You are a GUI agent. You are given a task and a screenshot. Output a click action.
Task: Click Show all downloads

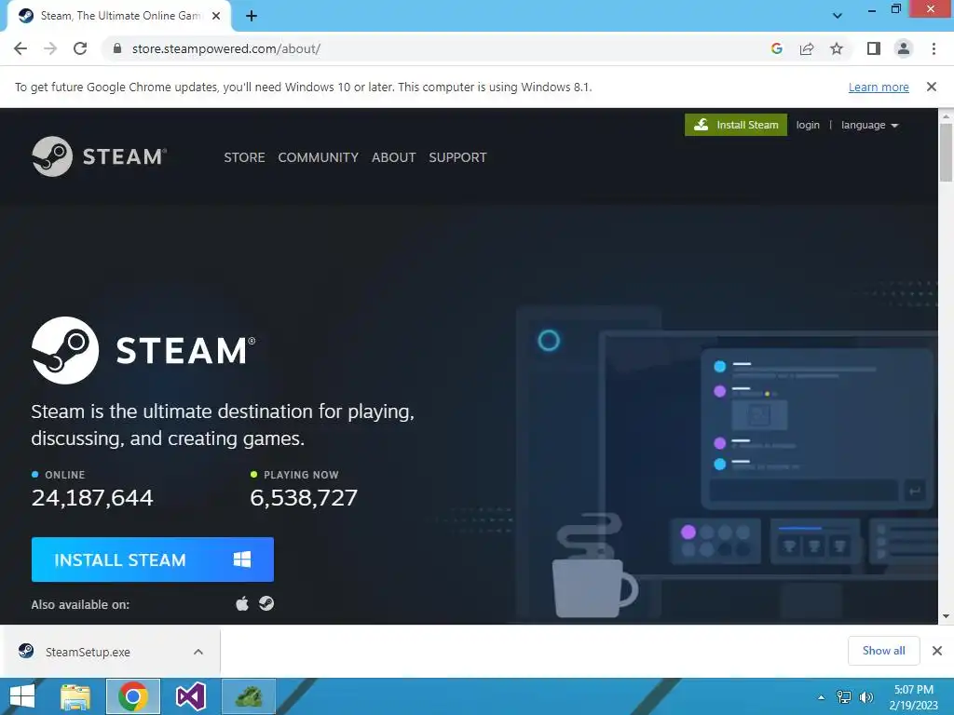(883, 651)
